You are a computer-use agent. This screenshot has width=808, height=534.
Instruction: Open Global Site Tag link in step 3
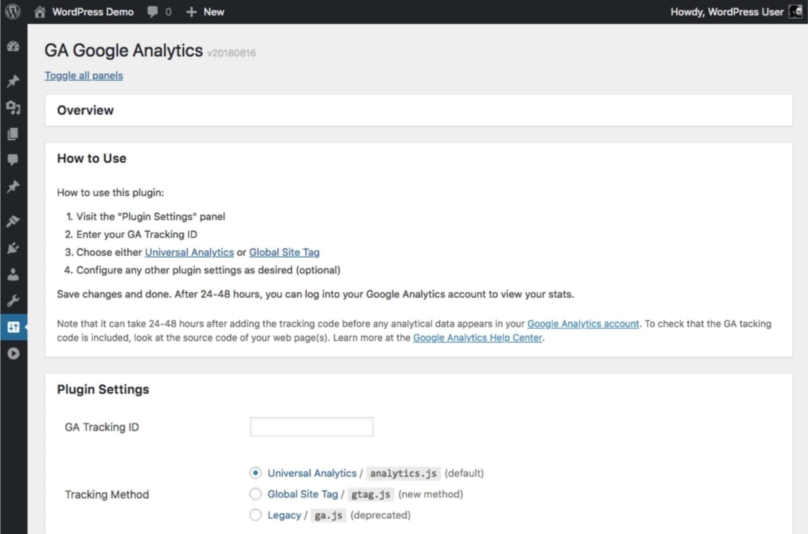pyautogui.click(x=284, y=252)
